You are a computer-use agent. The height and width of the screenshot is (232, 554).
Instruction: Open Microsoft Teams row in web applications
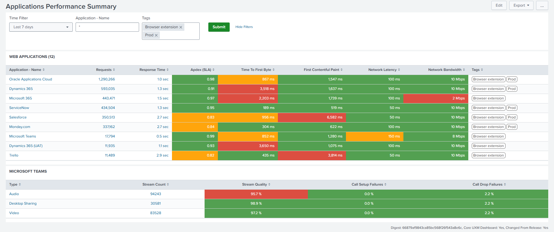click(x=23, y=136)
